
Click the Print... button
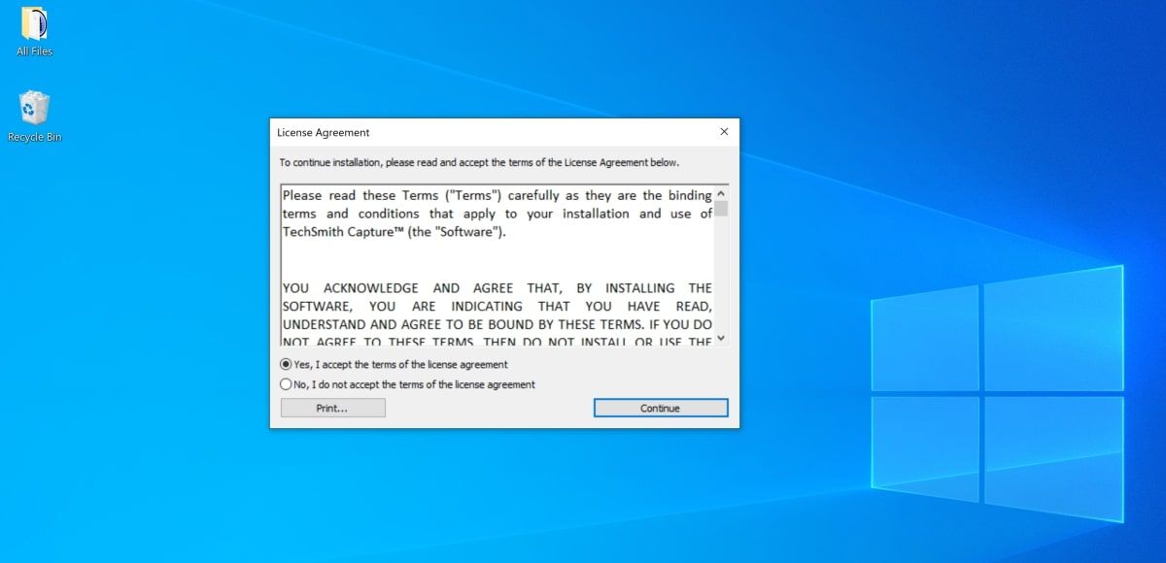332,409
